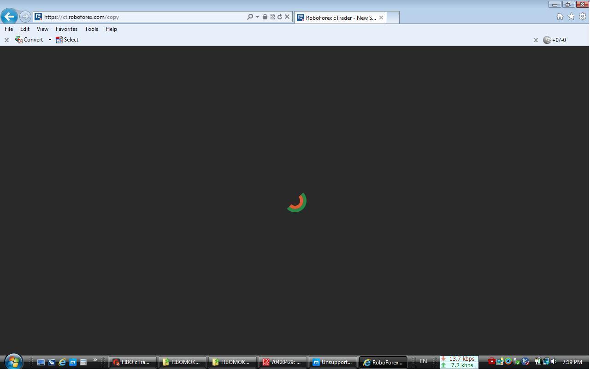Click the EN language indicator
Viewport: 590px width, 370px height.
pos(423,361)
